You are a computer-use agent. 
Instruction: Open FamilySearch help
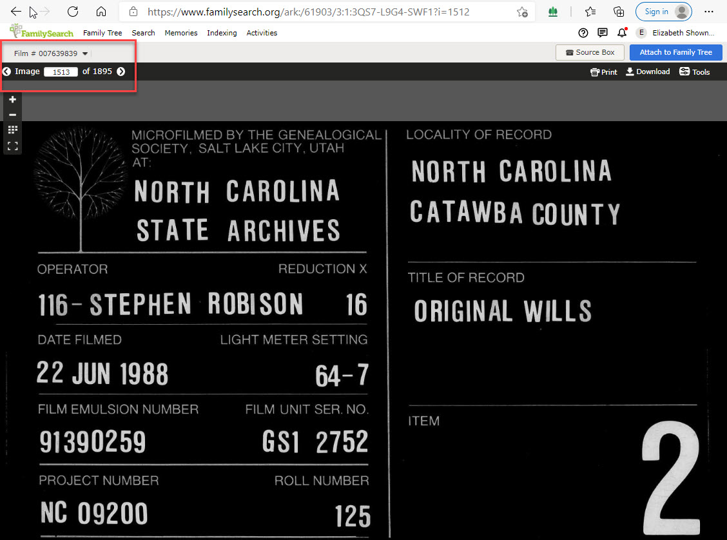pos(583,33)
